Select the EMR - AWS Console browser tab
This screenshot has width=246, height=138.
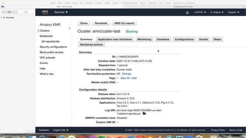point(64,7)
